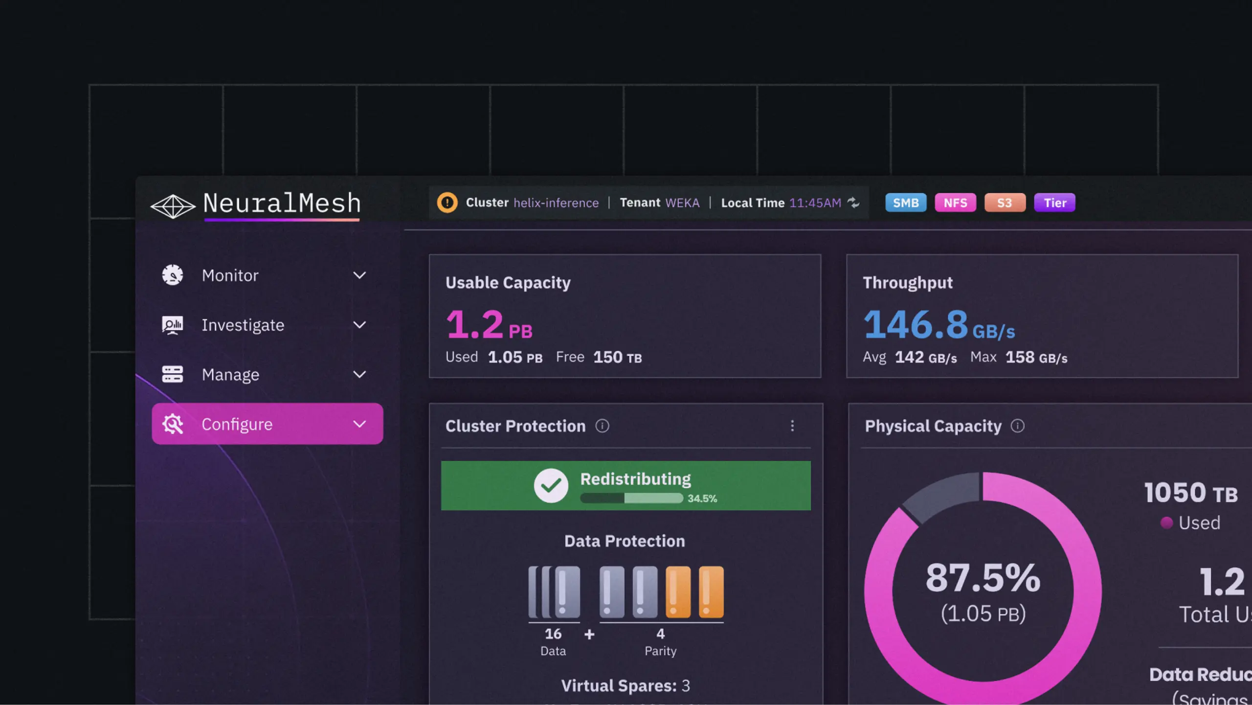The width and height of the screenshot is (1252, 705).
Task: Open the Investigate sidebar section
Action: 268,325
